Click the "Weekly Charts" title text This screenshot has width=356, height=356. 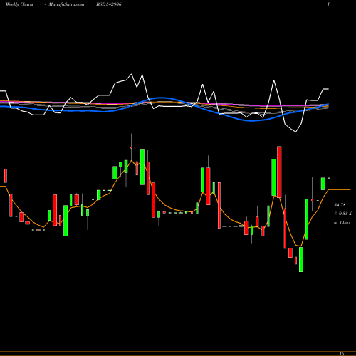[x=19, y=4]
